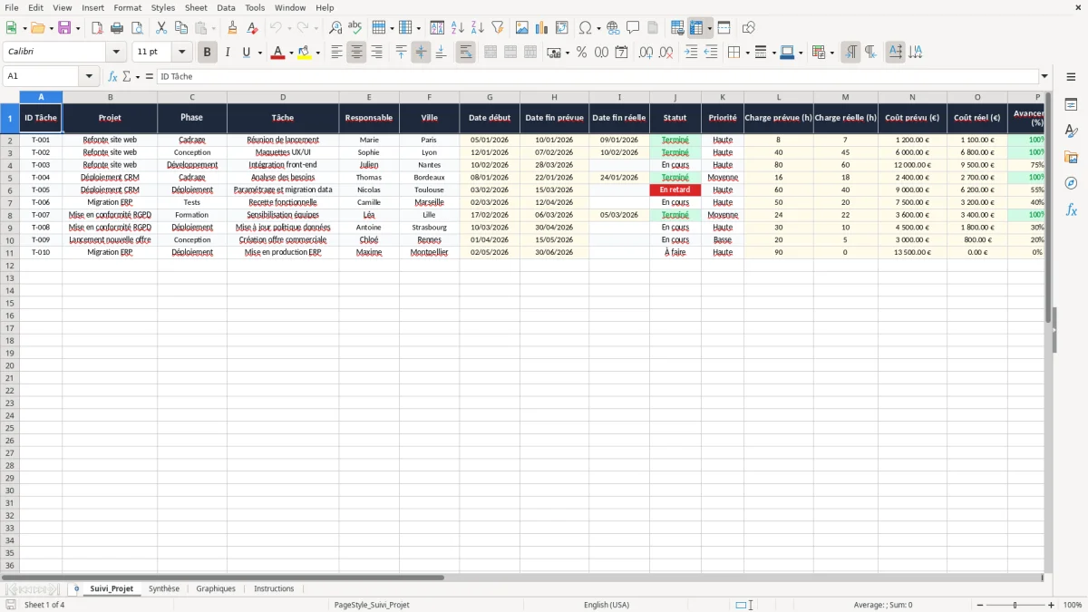Click the Format as Date icon
This screenshot has height=612, width=1088.
point(621,53)
